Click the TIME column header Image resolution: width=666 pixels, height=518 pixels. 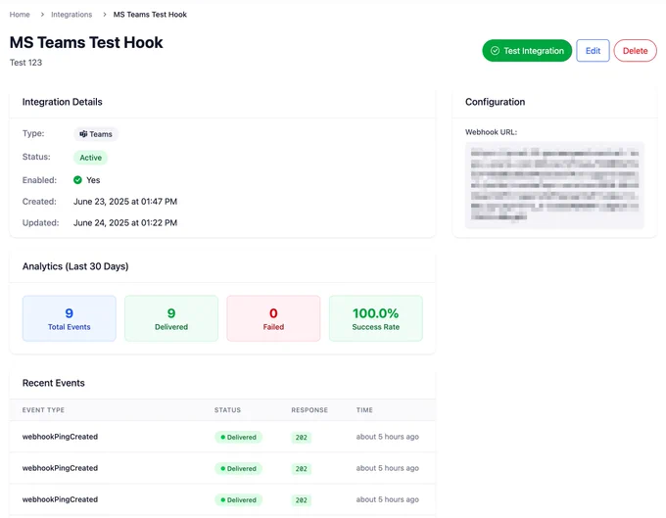tap(364, 409)
